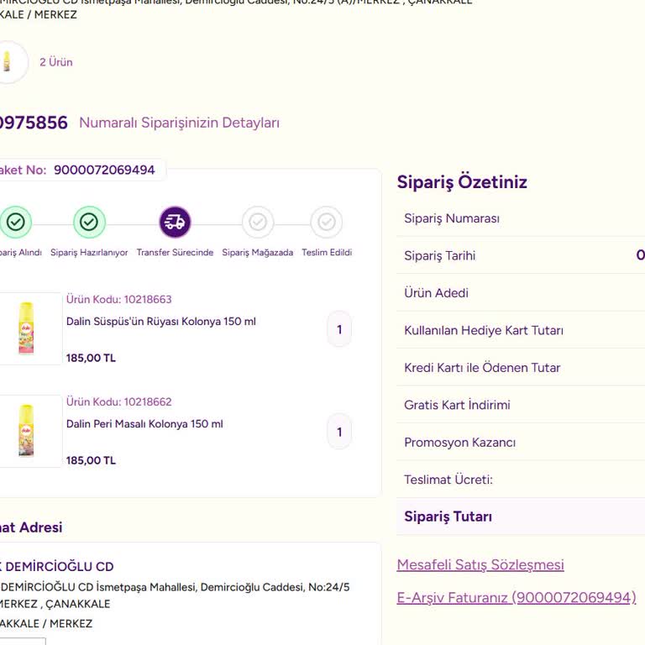Select product title Dalin Peri Masalı Kolonya 150 ml
This screenshot has width=645, height=645.
click(144, 423)
